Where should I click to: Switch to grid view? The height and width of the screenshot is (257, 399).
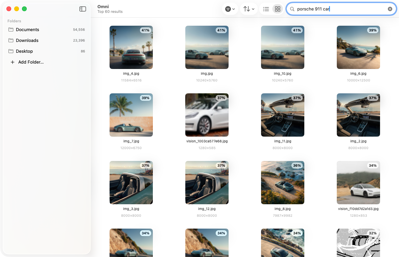click(278, 9)
